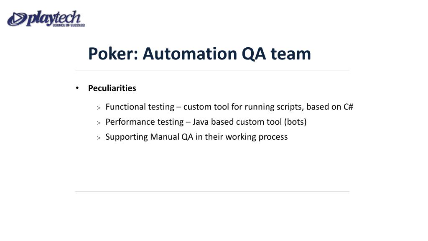Image resolution: width=428 pixels, height=241 pixels.
Task: Click the 'Source of Success' tagline
Action: 69,25
